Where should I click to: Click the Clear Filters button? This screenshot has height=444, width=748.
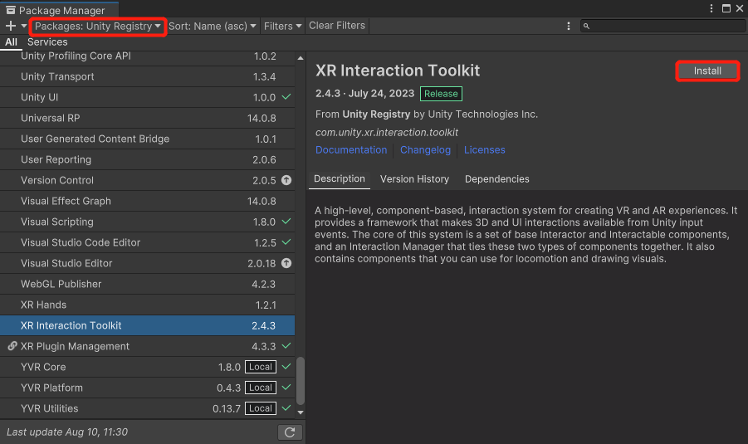coord(337,26)
